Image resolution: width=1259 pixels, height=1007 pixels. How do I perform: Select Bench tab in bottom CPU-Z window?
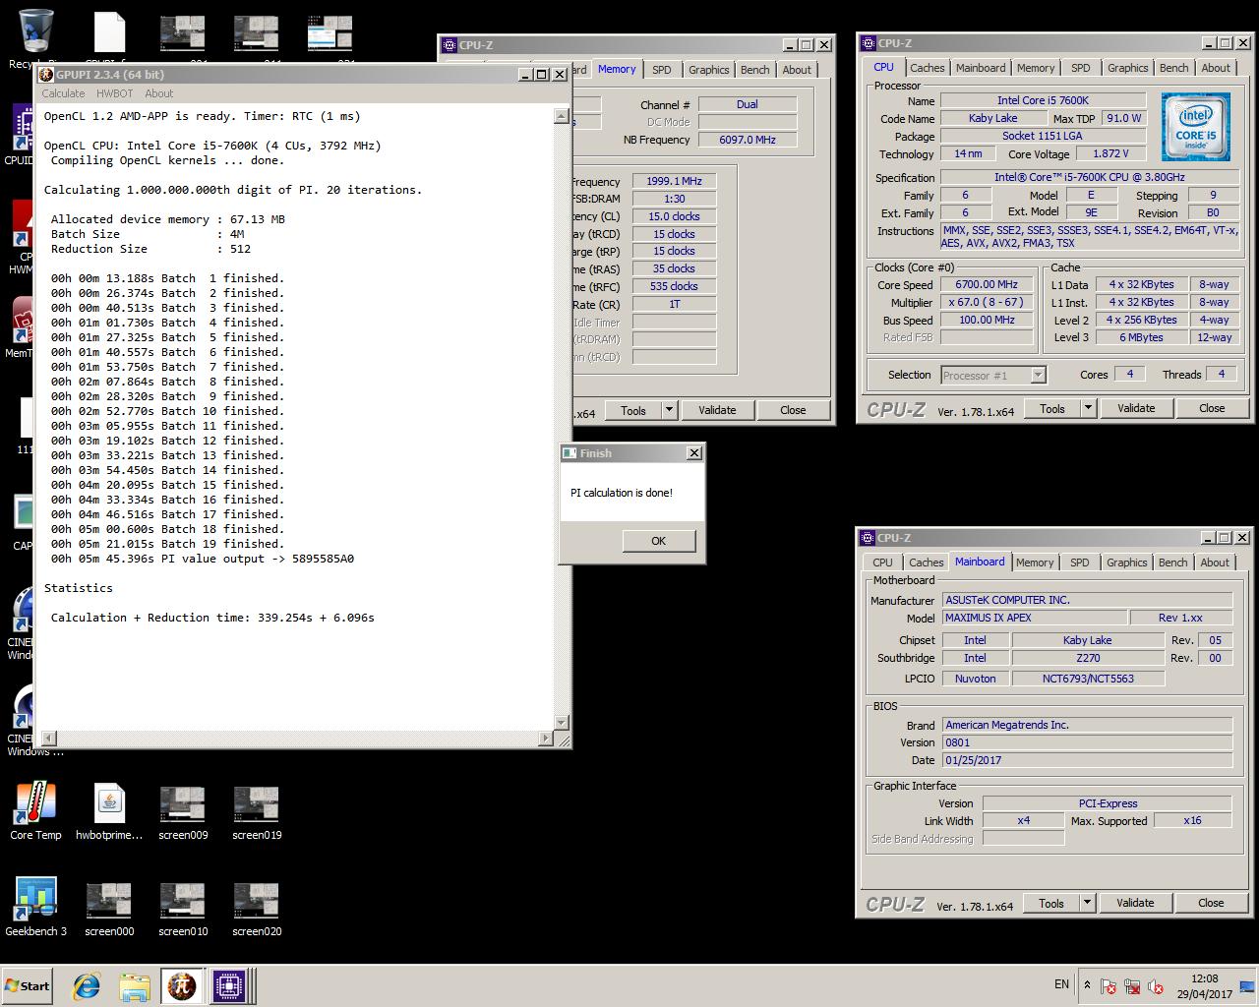(x=1172, y=563)
